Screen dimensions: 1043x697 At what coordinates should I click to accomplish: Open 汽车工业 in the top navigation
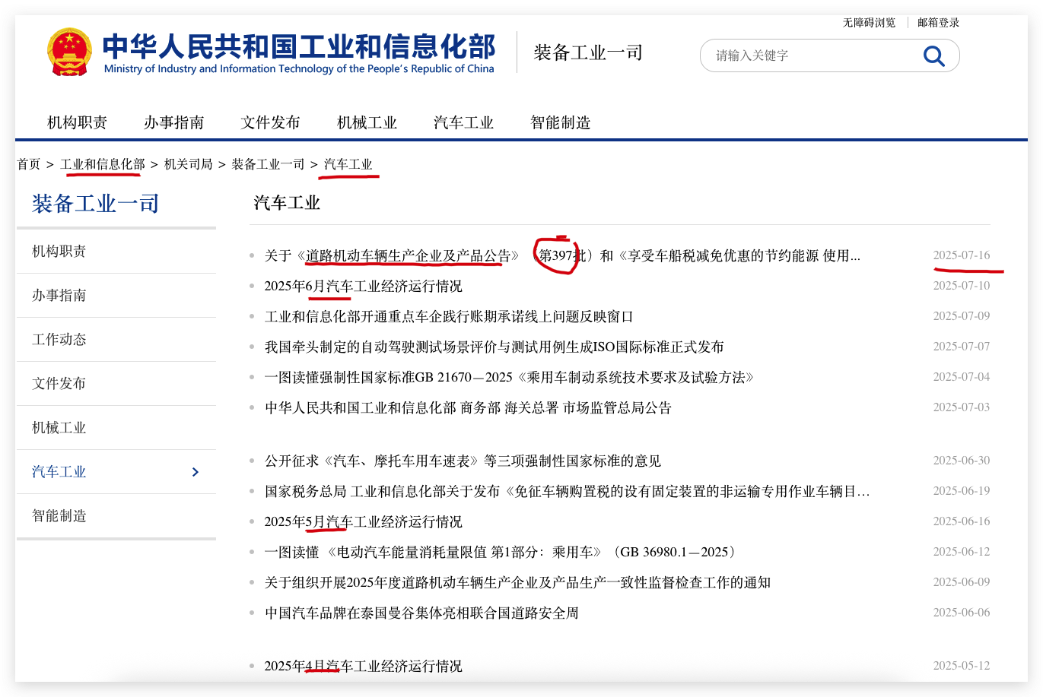pyautogui.click(x=463, y=122)
